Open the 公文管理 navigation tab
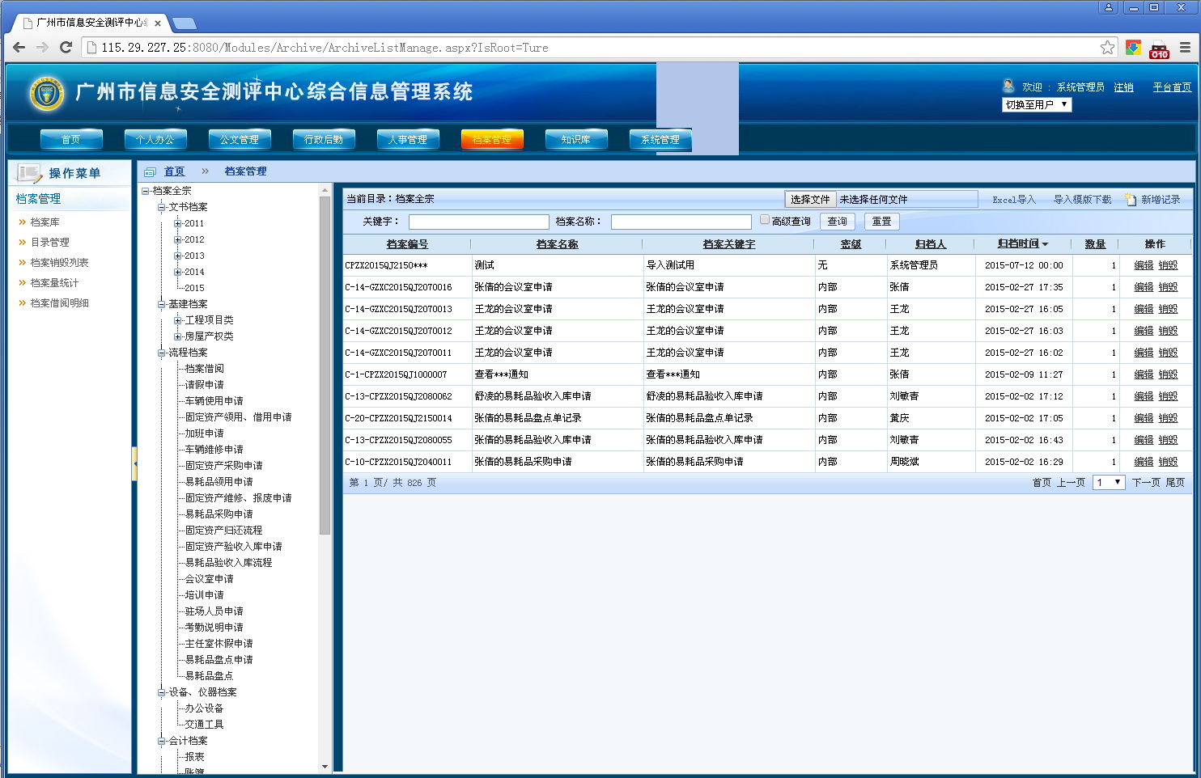 pos(240,139)
